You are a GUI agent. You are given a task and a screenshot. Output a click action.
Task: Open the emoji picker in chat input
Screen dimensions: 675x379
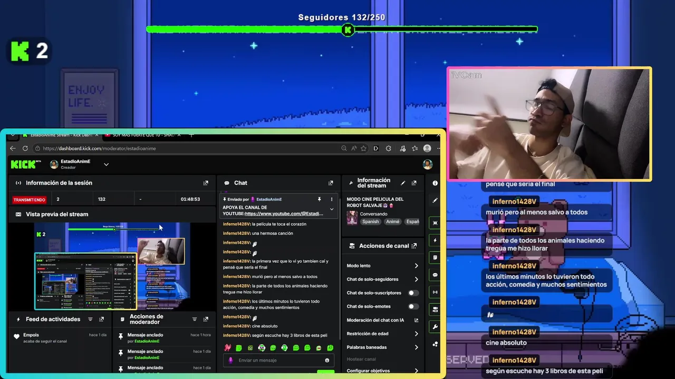327,360
